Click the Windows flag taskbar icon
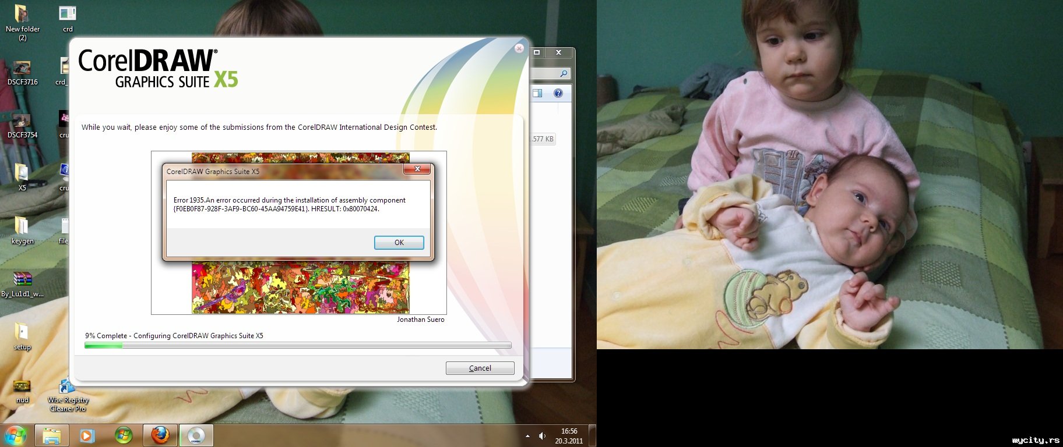 coord(124,435)
